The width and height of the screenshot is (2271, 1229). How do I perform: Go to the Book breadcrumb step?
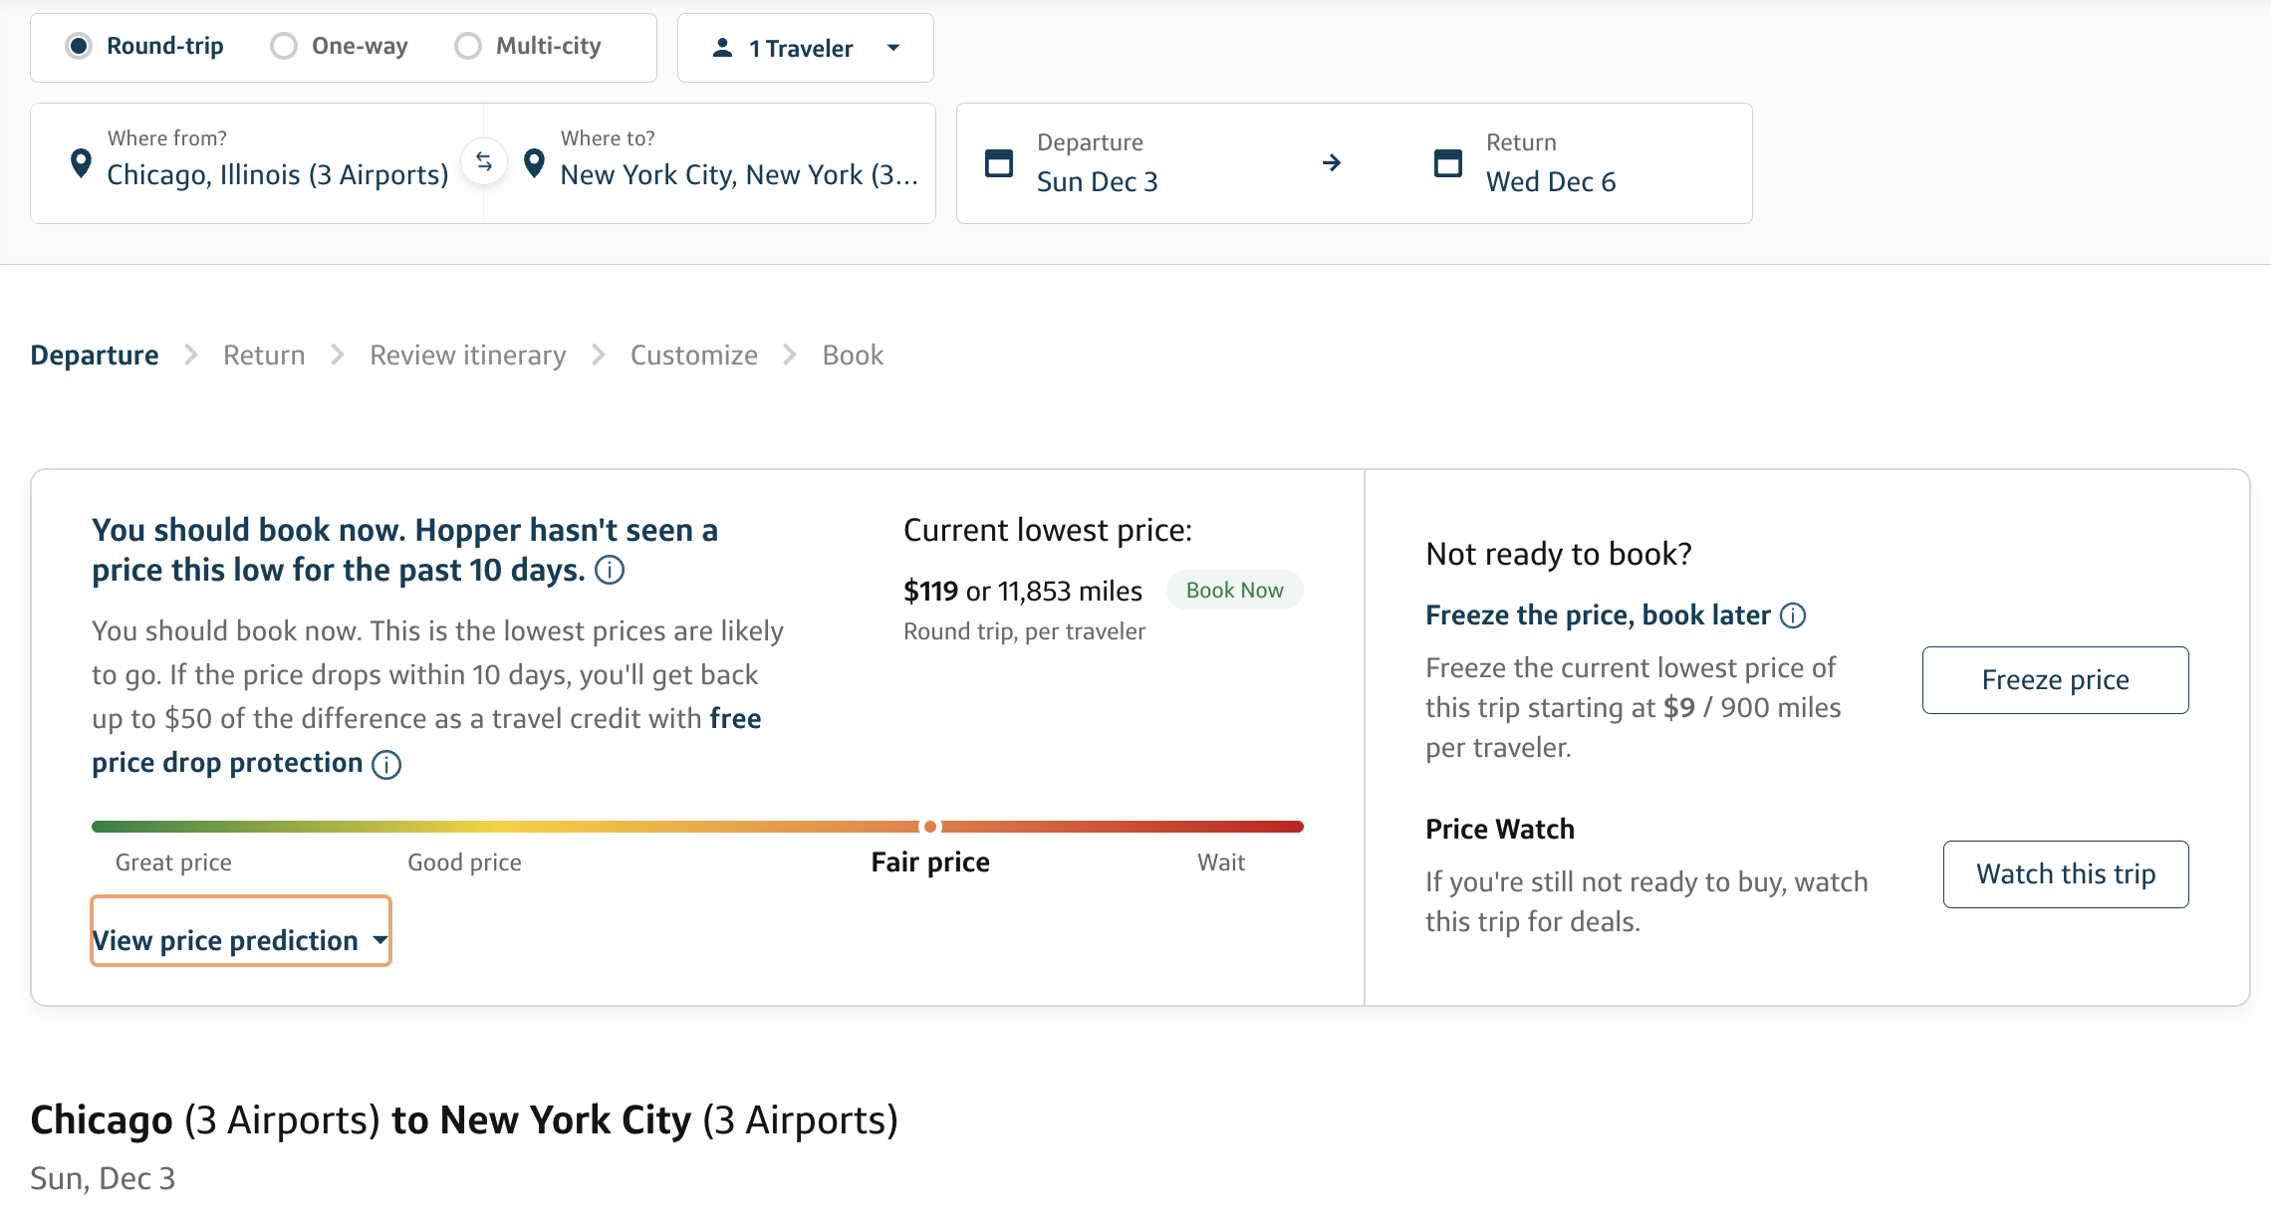click(x=853, y=356)
